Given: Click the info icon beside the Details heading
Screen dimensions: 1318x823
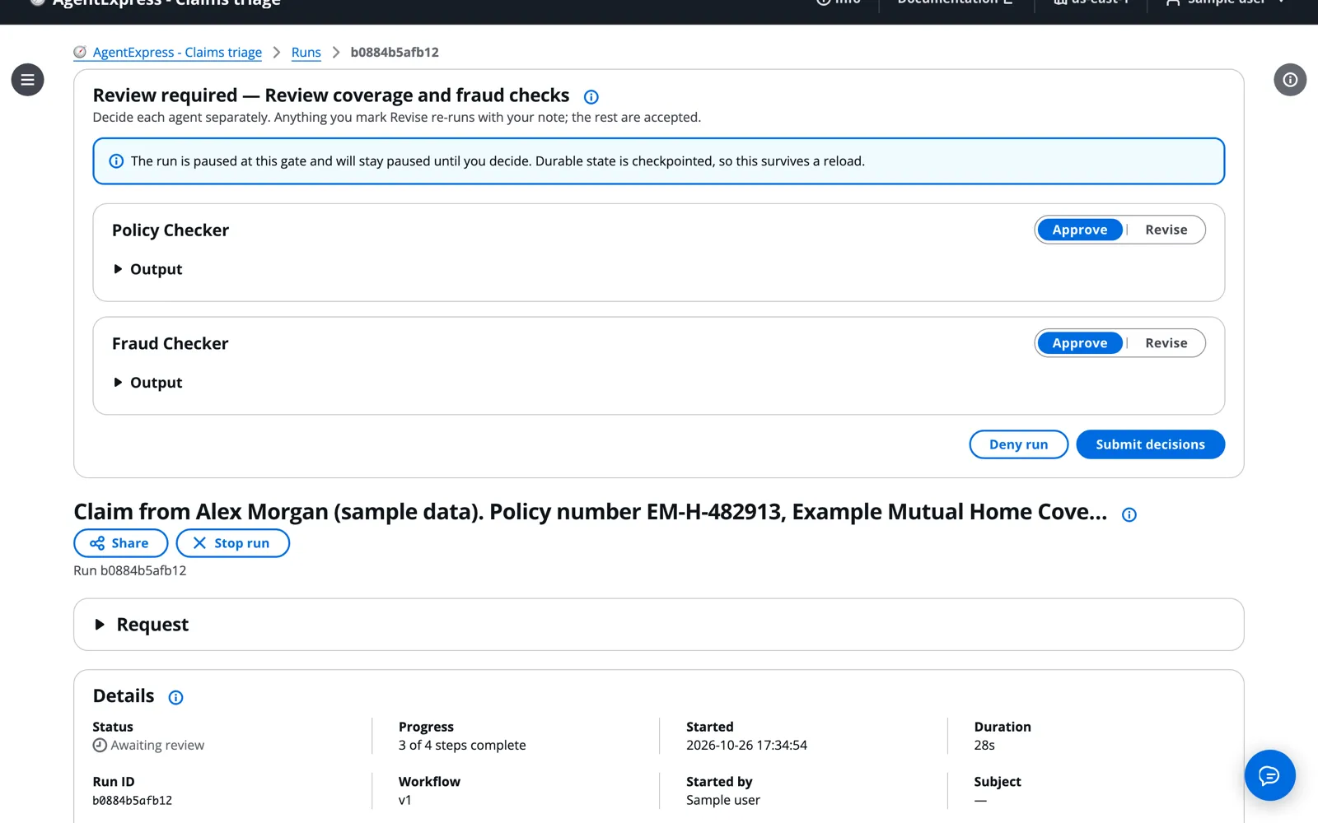Looking at the screenshot, I should (x=175, y=698).
